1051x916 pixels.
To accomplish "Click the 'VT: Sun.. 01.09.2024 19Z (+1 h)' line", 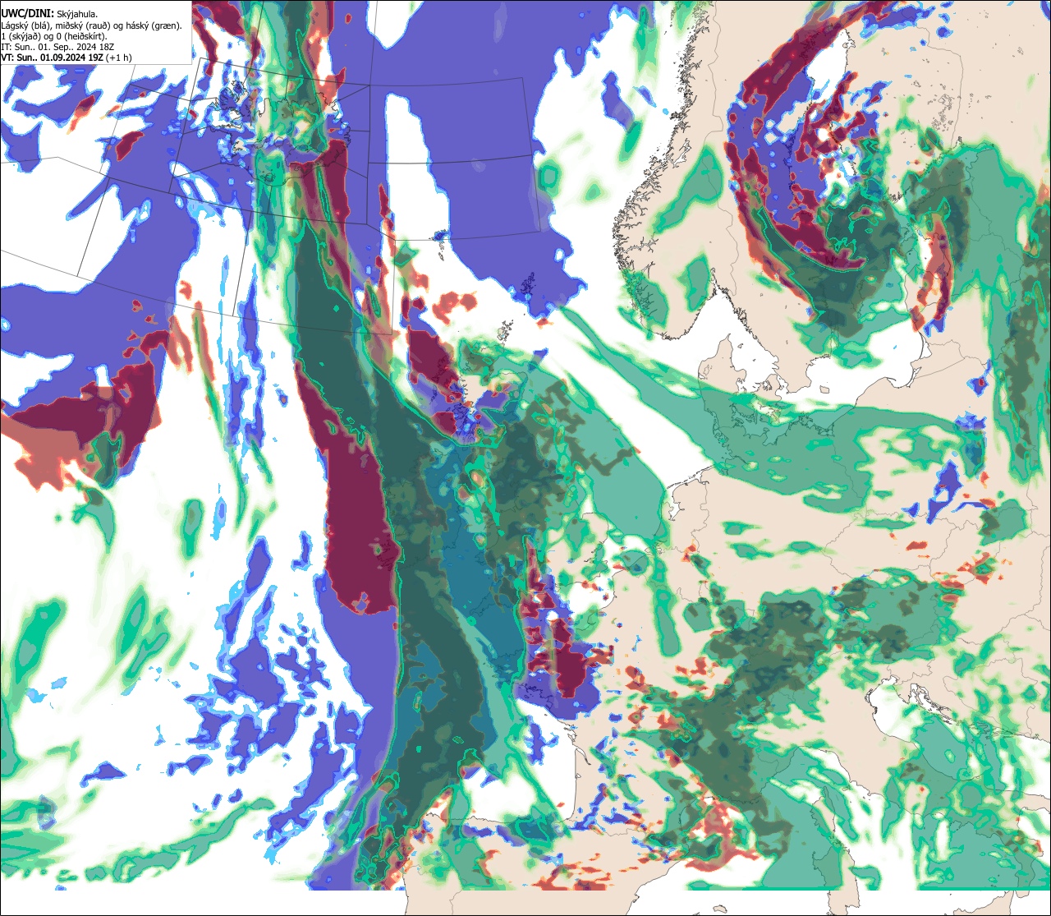I will pos(67,58).
